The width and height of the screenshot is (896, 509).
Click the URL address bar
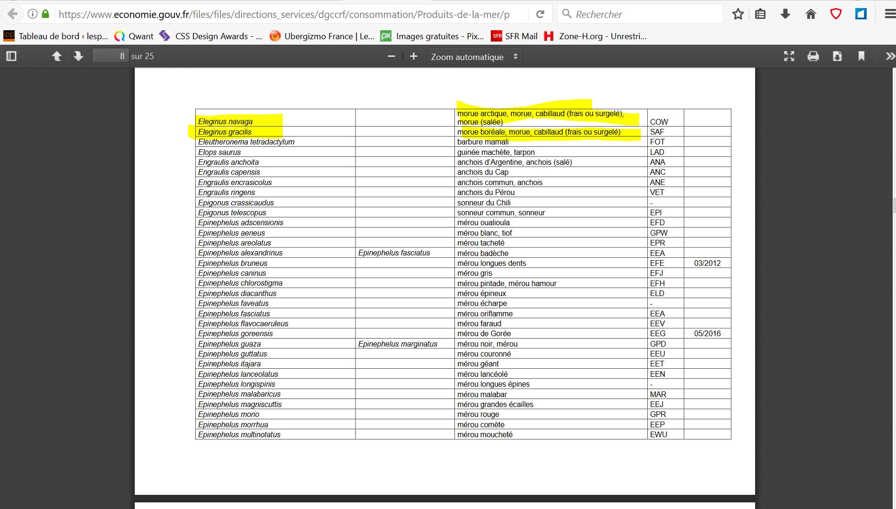point(284,14)
